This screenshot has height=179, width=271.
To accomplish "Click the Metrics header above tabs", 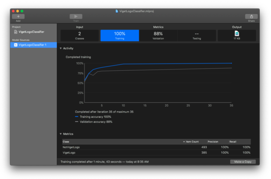I will pos(158,27).
